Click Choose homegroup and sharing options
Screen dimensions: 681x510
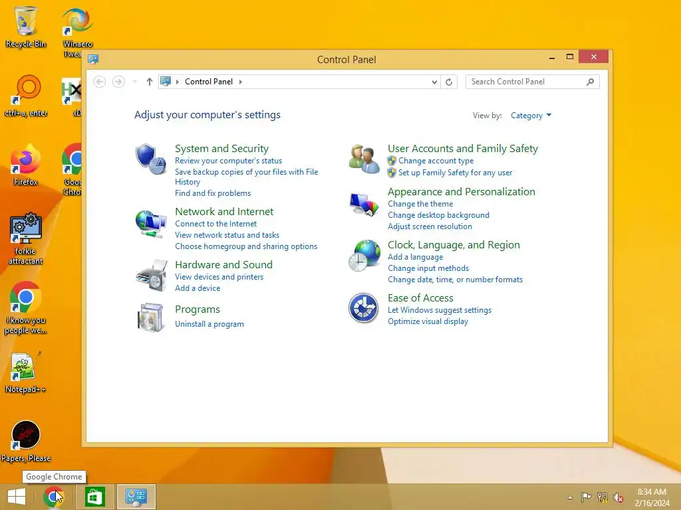click(246, 246)
